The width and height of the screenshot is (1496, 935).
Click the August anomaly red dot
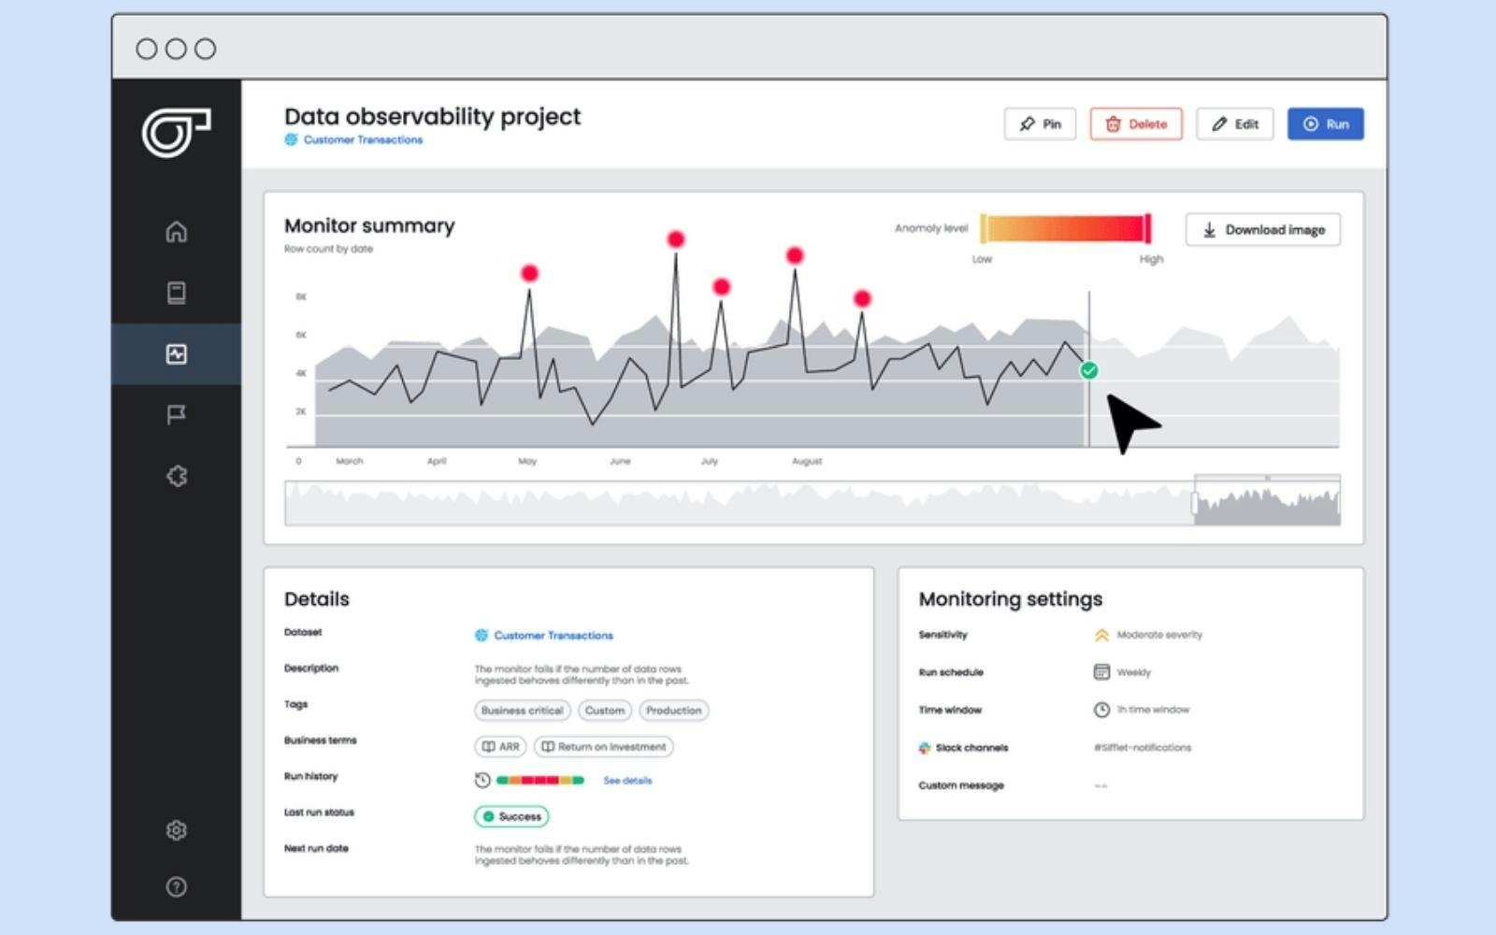[x=794, y=255]
